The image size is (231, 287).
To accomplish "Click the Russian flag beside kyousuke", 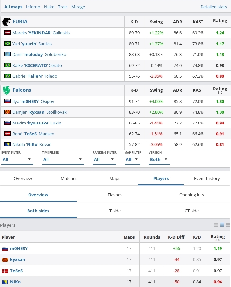I will coord(8,123).
